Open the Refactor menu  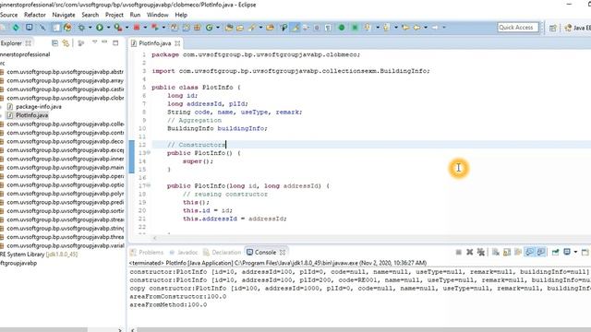click(35, 15)
